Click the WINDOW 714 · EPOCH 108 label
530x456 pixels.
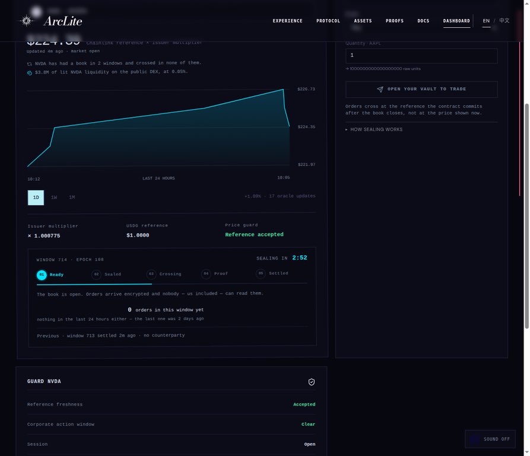(x=70, y=260)
